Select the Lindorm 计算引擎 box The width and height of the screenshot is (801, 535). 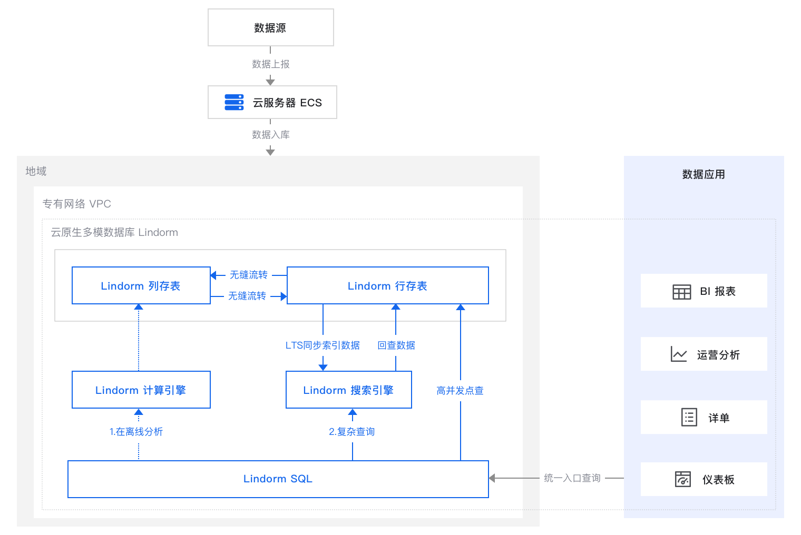coord(141,390)
